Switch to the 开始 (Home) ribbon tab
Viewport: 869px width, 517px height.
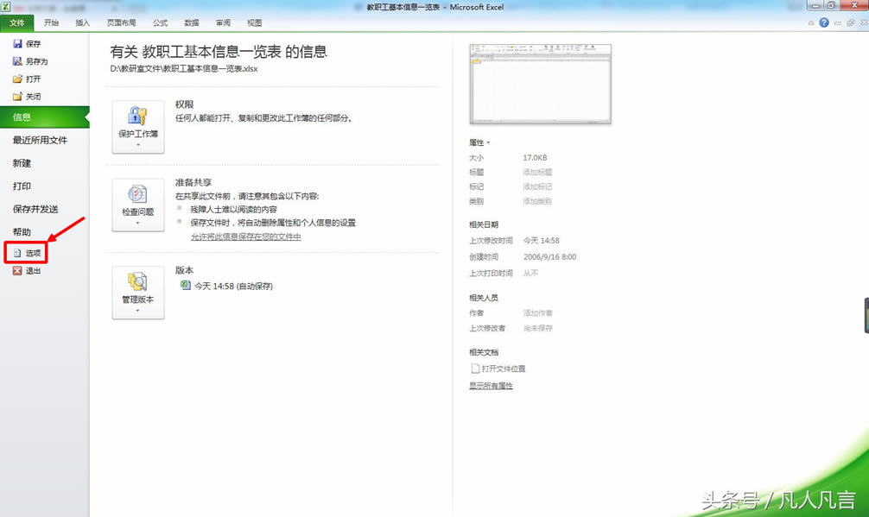(x=52, y=23)
